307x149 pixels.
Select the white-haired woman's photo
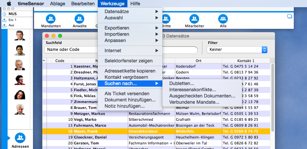[20, 109]
